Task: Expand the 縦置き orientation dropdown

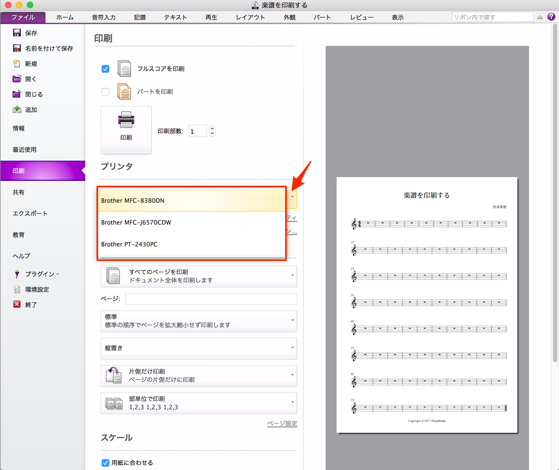Action: 199,348
